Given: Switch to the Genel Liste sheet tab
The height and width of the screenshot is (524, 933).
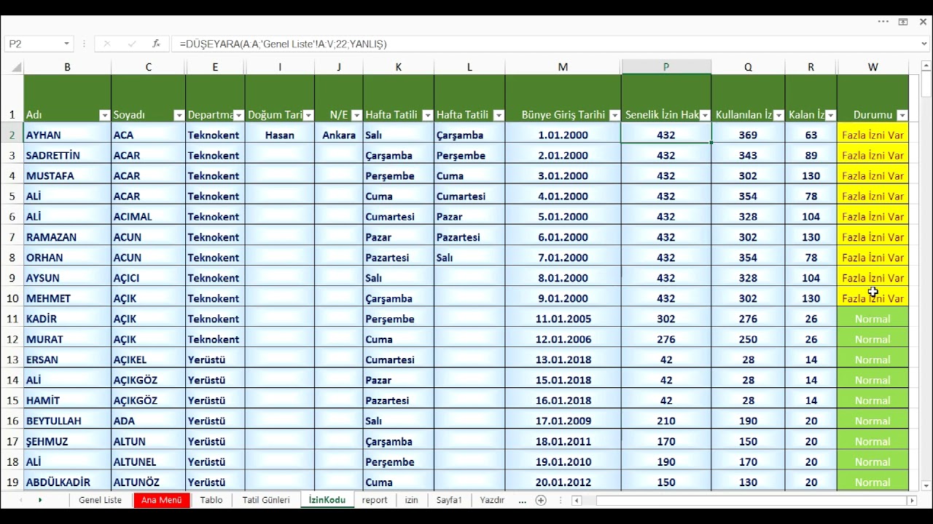Looking at the screenshot, I should (x=100, y=500).
